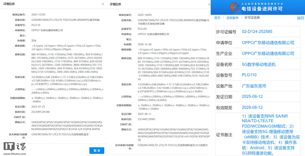The height and width of the screenshot is (156, 305).
Task: Click the IT之家 watermark logo
Action: 14,147
